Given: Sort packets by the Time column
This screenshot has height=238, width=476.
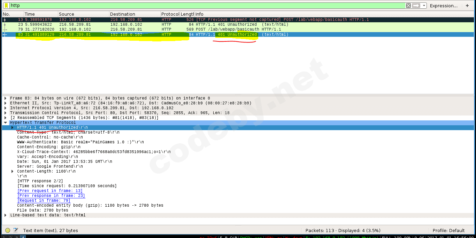Looking at the screenshot, I should coord(40,14).
